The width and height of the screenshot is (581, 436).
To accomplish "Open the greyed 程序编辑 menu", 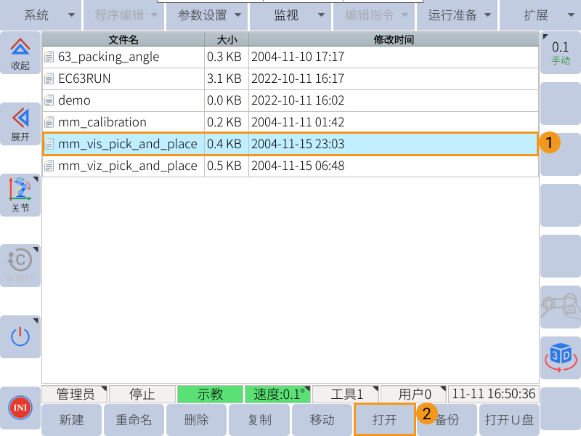I will pyautogui.click(x=123, y=15).
